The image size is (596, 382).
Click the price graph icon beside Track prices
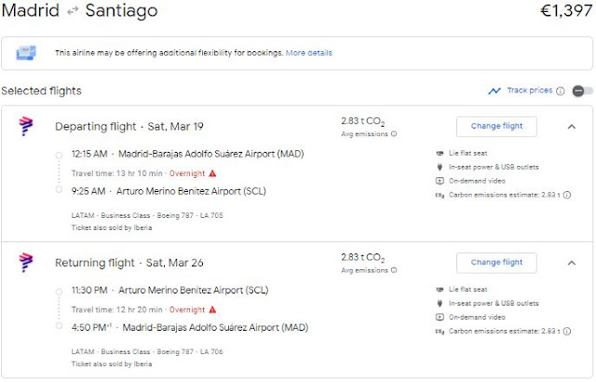coord(494,91)
